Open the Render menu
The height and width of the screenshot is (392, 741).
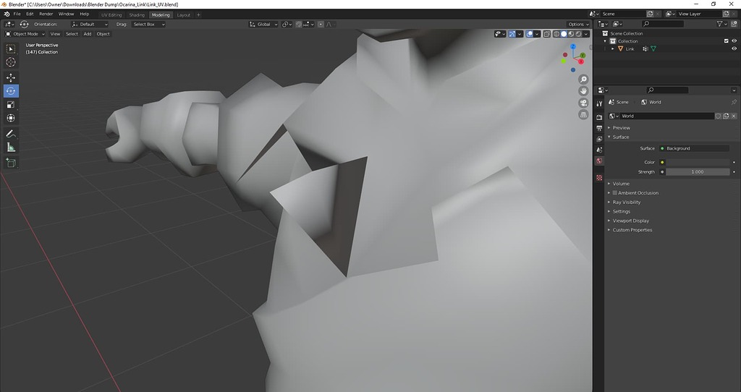pos(46,14)
